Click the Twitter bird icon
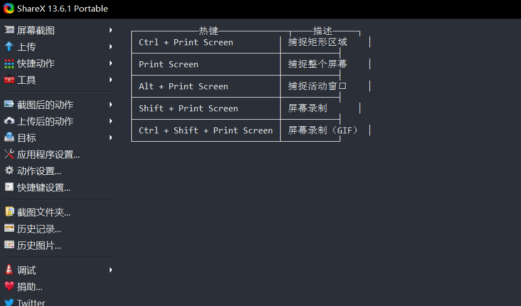Viewport: 521px width, 306px height. [x=9, y=302]
